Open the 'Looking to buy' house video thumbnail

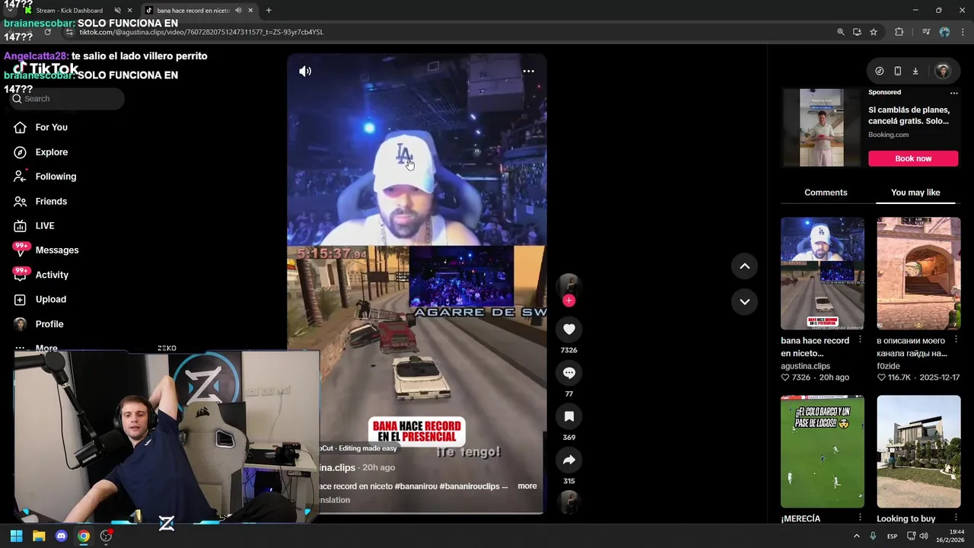tap(918, 451)
